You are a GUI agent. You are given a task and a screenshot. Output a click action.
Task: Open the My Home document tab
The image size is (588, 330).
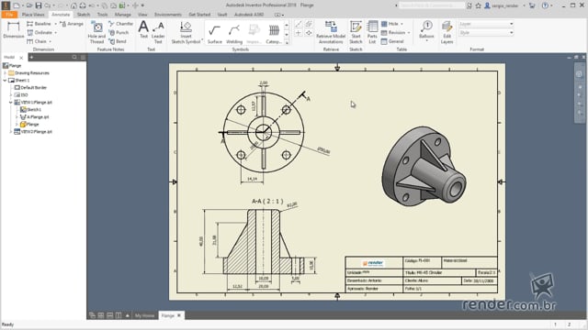(x=145, y=315)
